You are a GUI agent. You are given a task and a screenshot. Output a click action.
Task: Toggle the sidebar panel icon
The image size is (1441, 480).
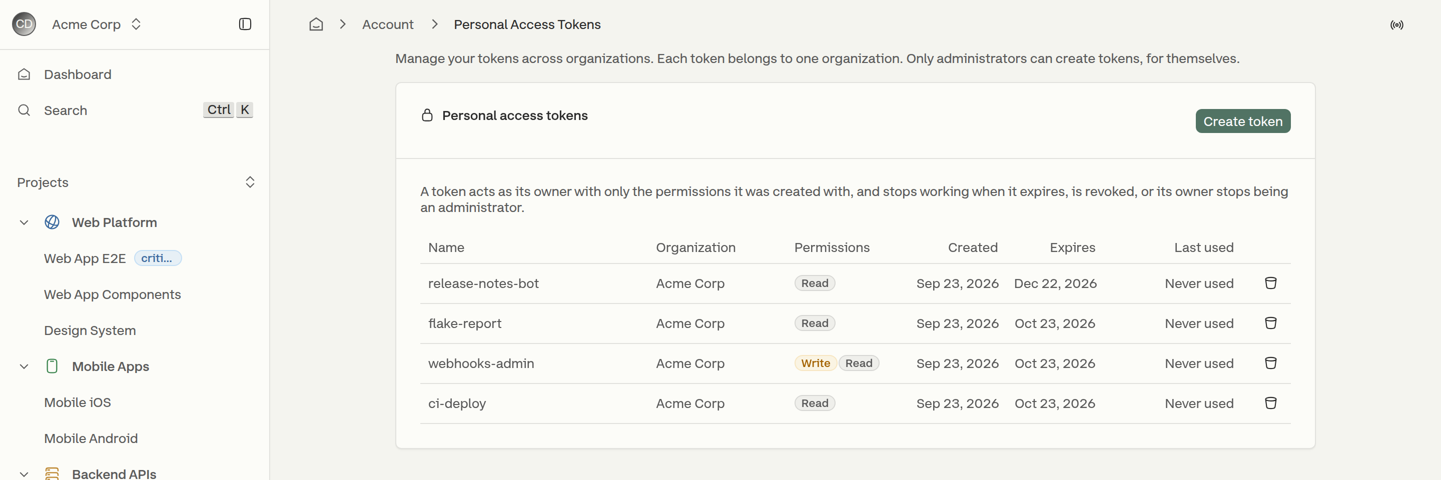pos(245,24)
